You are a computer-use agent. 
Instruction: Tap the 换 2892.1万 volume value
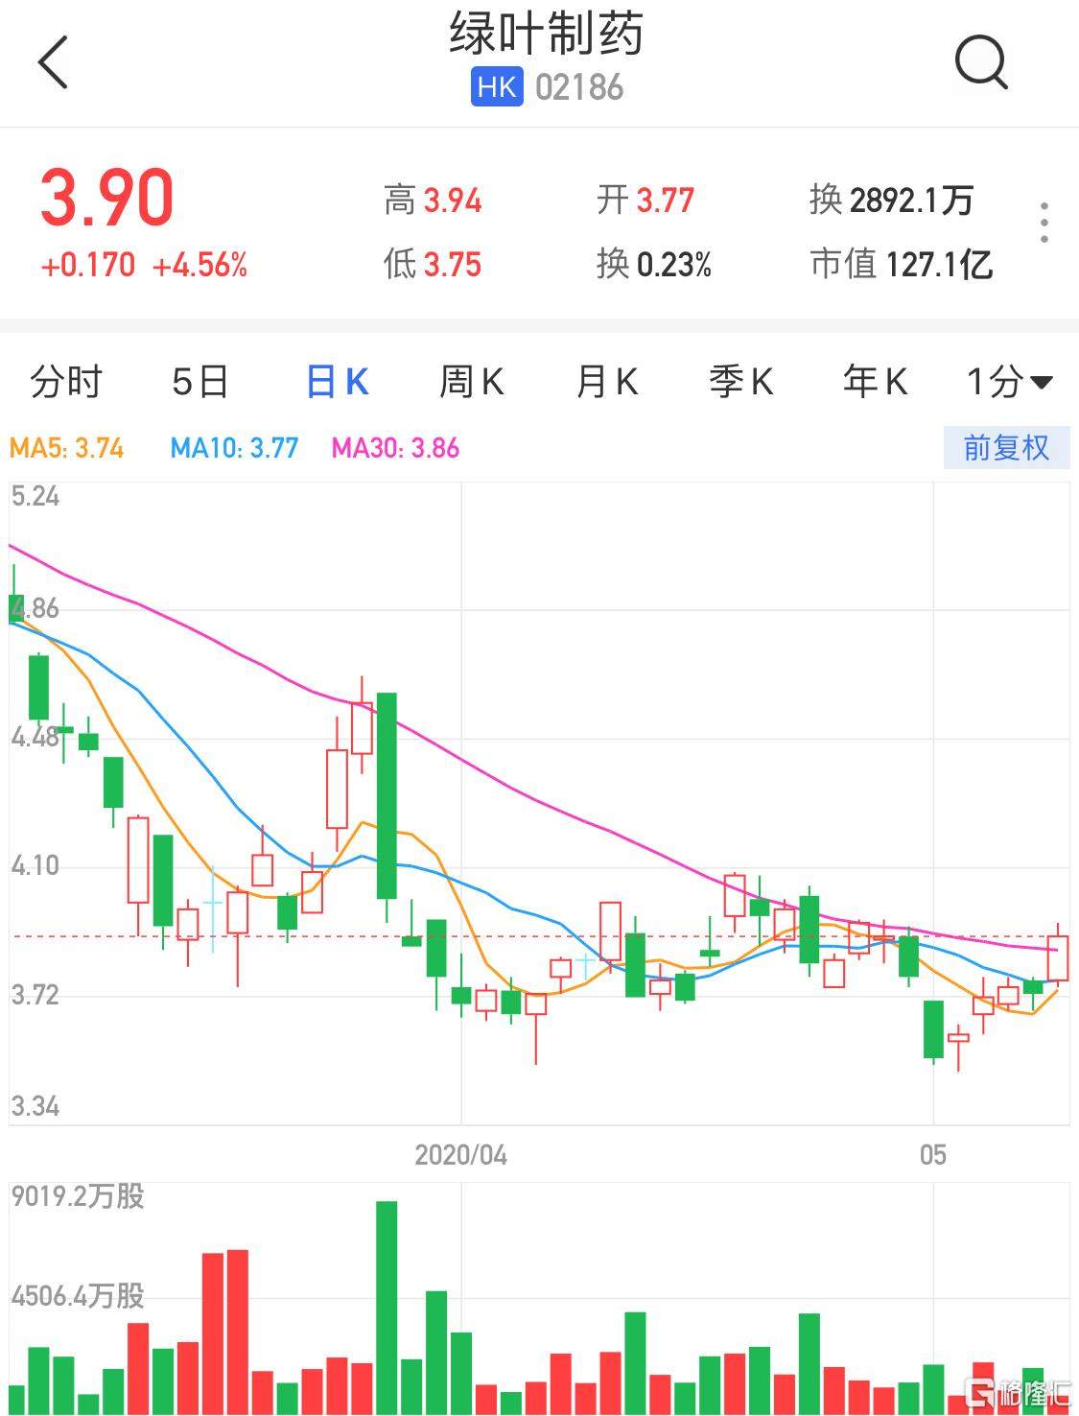point(891,201)
